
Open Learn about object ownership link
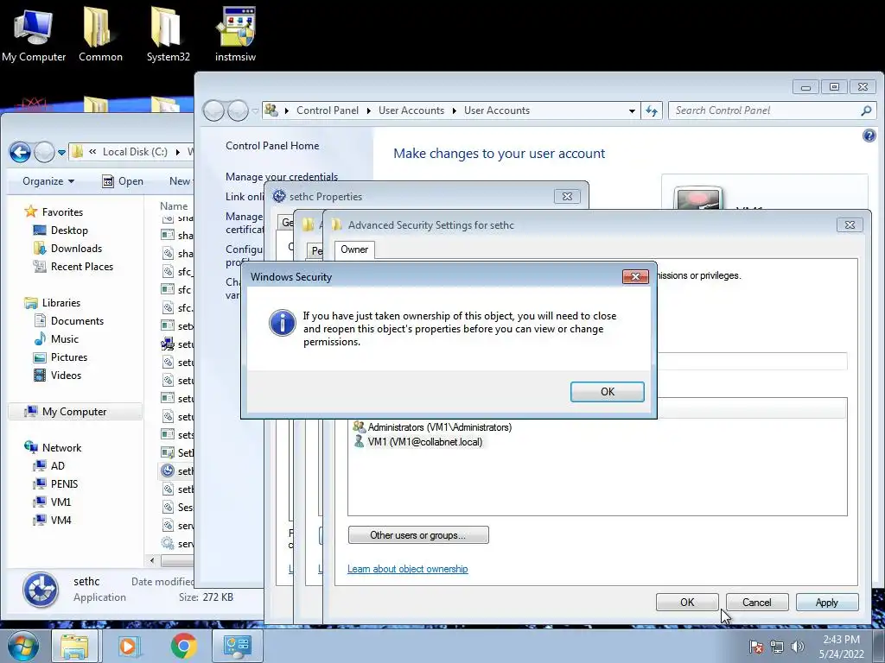[x=408, y=569]
